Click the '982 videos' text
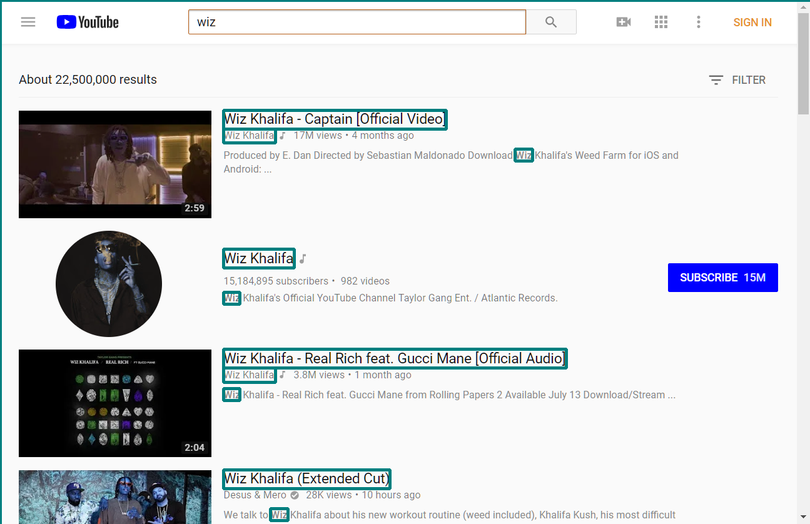810x524 pixels. pyautogui.click(x=365, y=281)
